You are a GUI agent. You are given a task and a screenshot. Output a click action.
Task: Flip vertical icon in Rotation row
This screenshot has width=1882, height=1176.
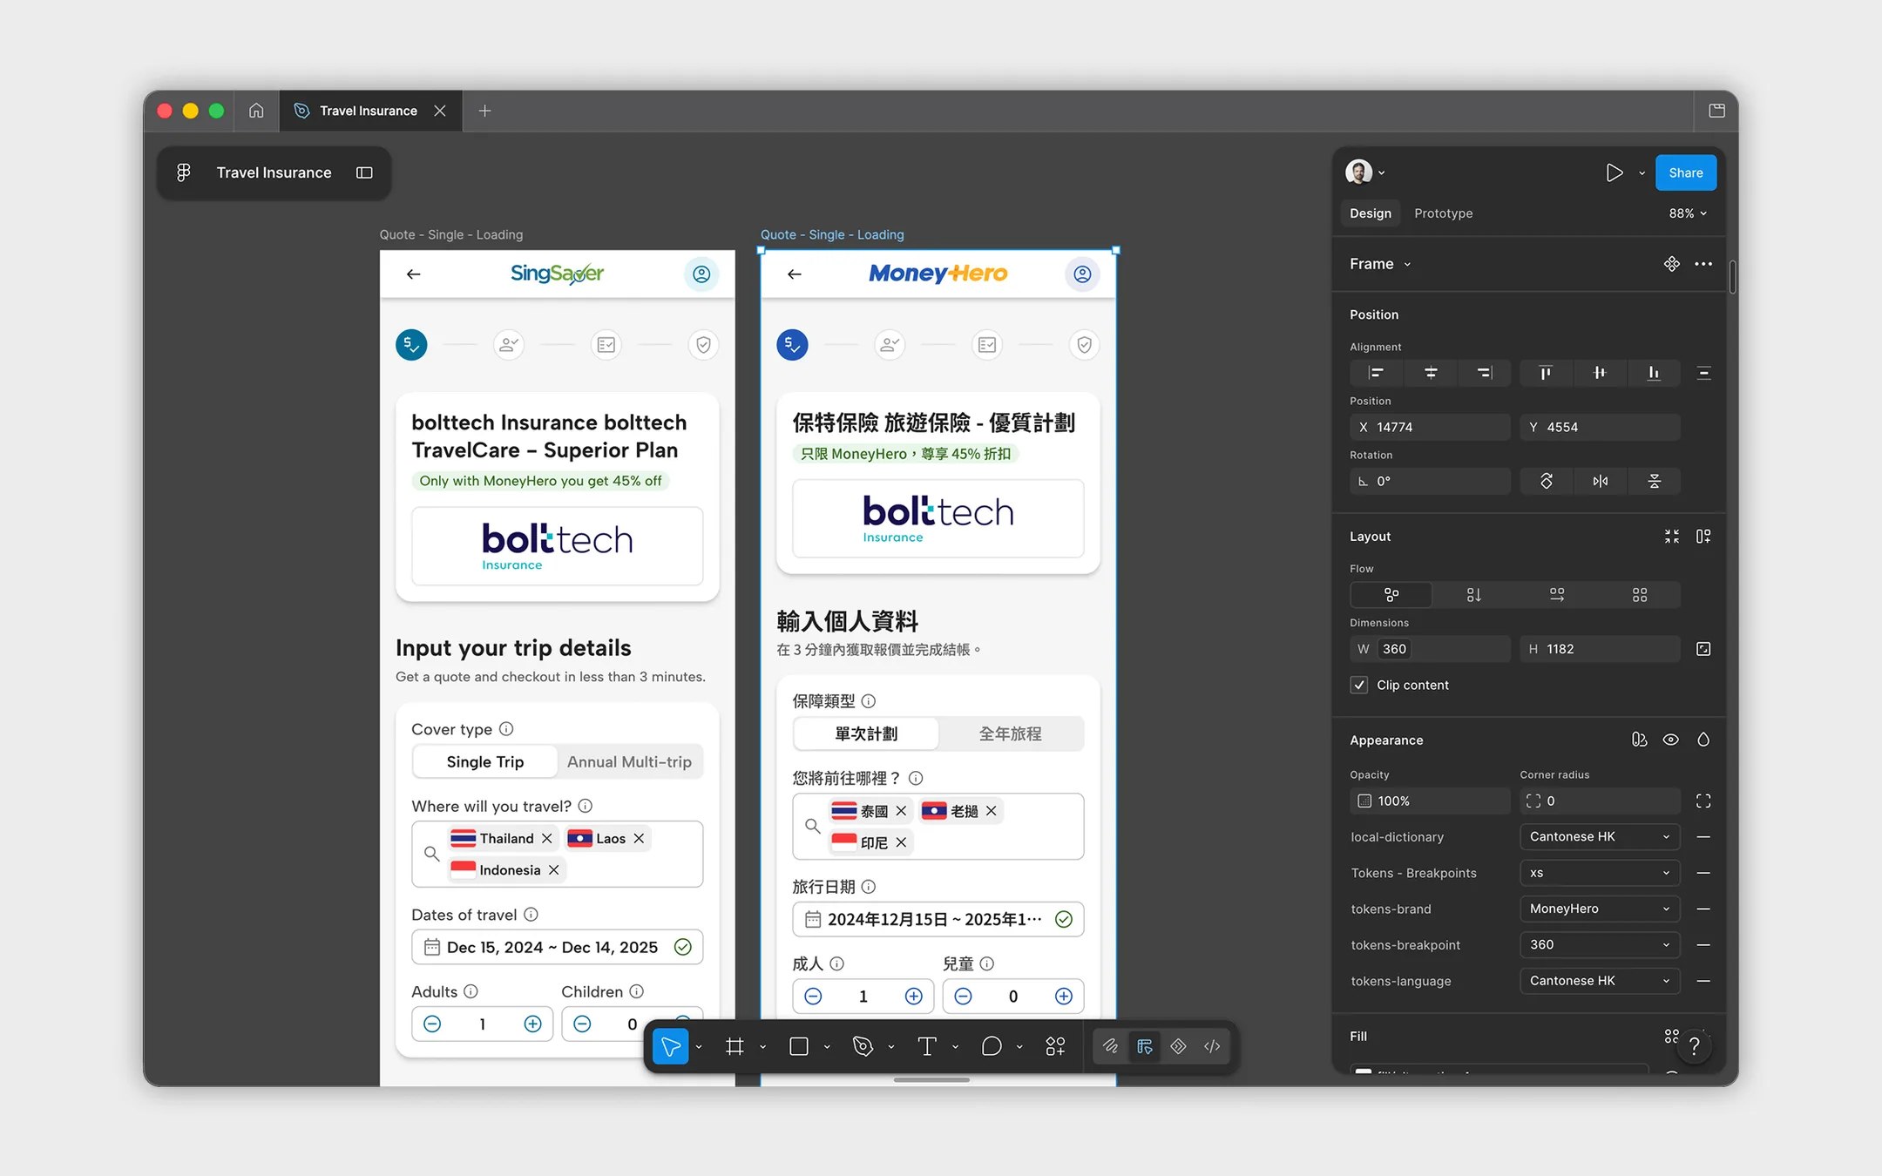[x=1654, y=481]
